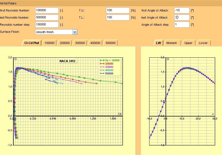
Task: Click the last Angle of Attack field
Action: pos(182,17)
